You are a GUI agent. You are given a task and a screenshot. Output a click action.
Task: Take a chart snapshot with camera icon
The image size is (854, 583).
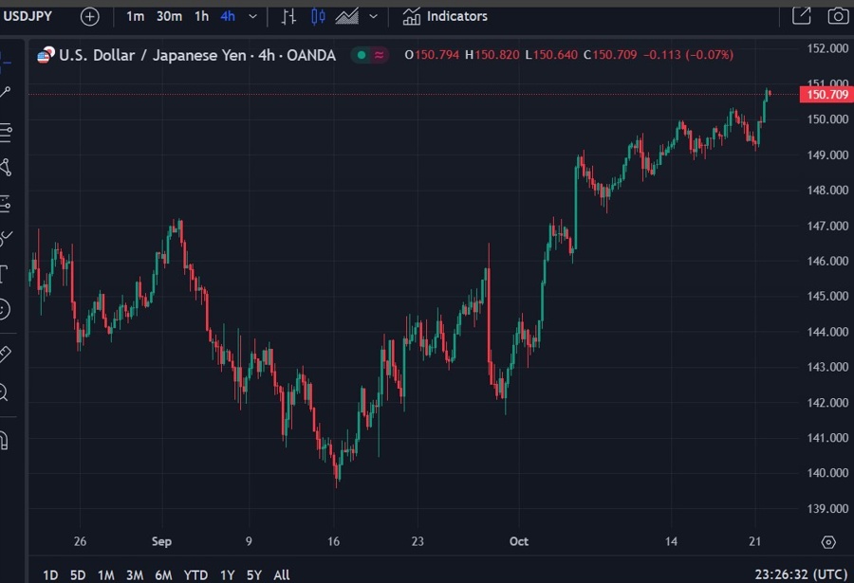point(836,15)
